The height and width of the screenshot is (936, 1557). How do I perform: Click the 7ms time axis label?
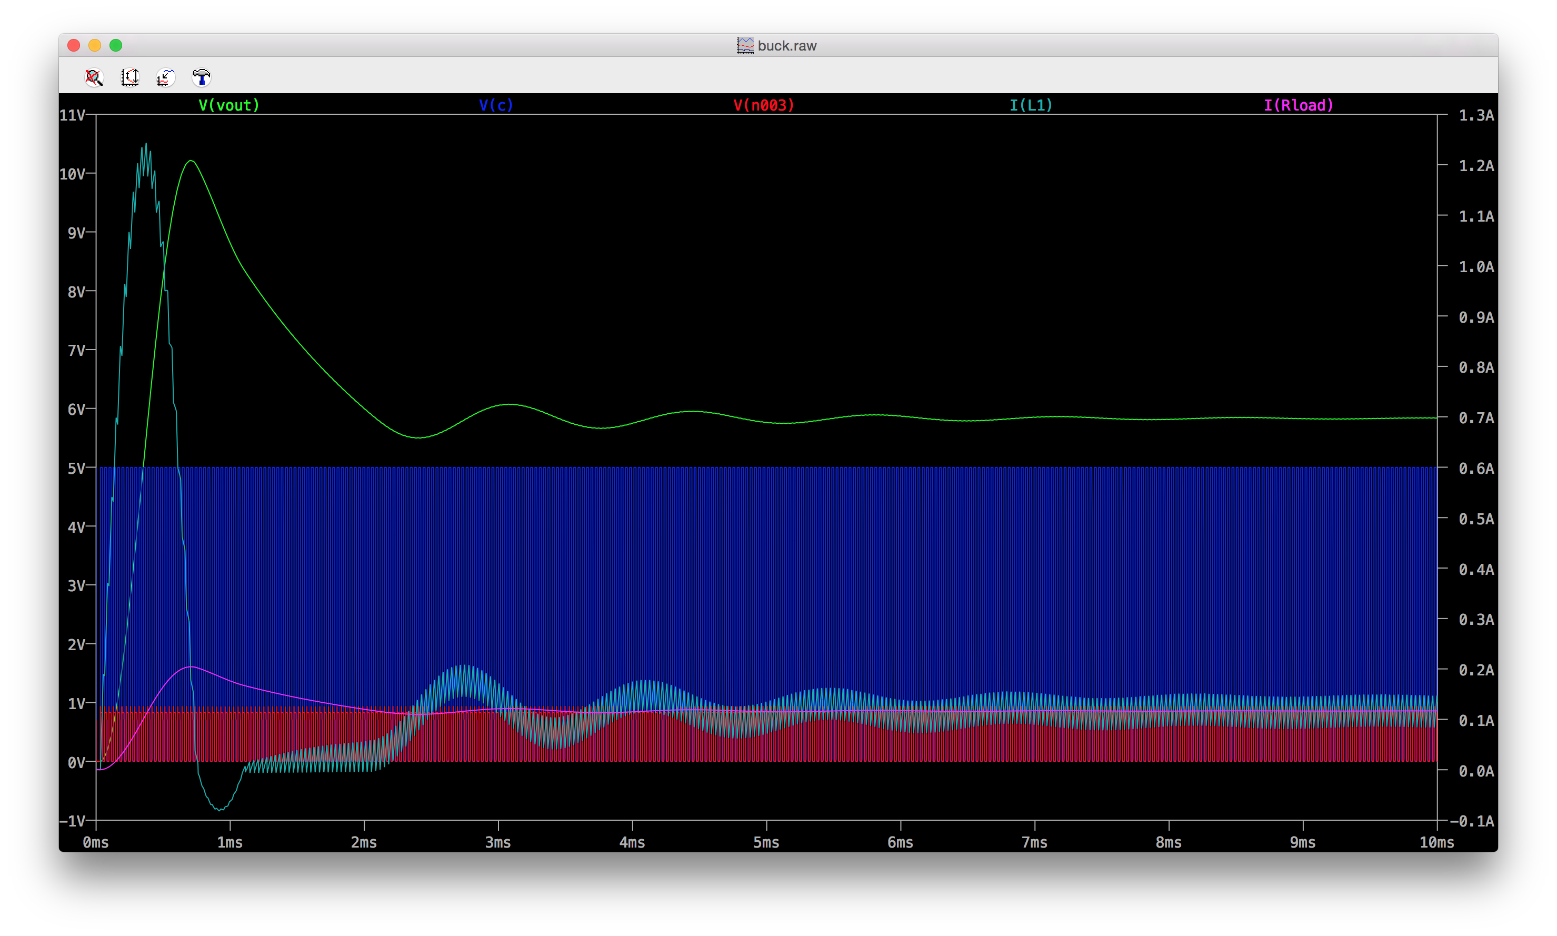point(1035,843)
